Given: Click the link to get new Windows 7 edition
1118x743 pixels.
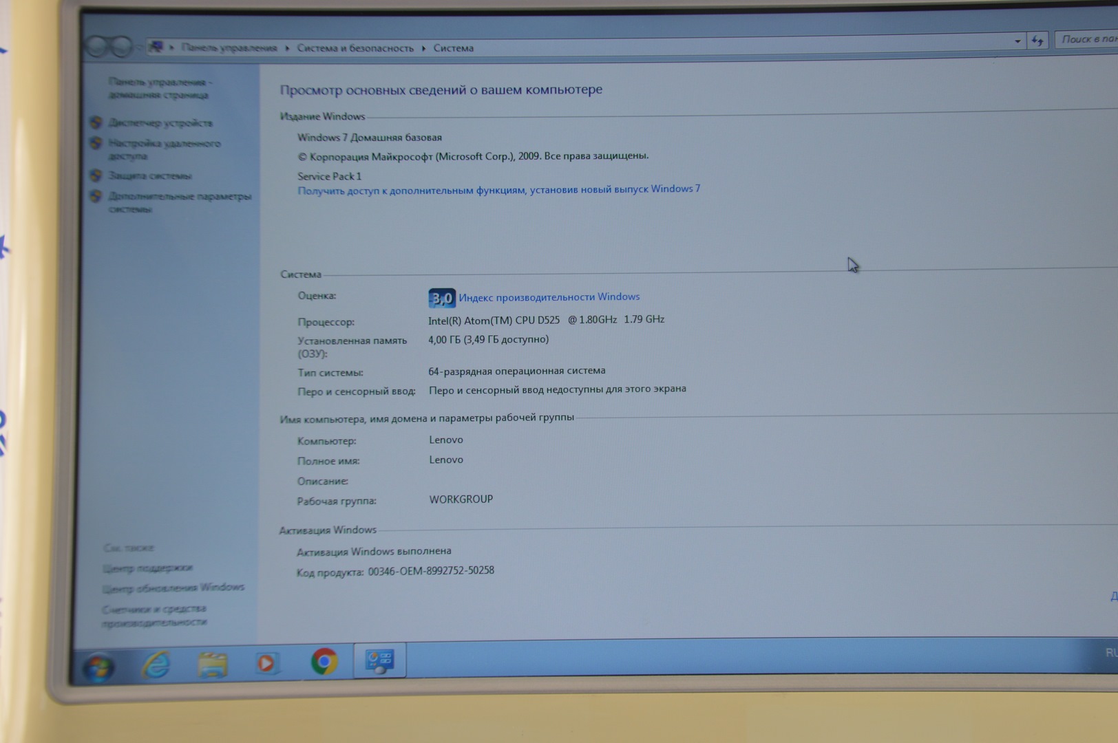Looking at the screenshot, I should (498, 190).
